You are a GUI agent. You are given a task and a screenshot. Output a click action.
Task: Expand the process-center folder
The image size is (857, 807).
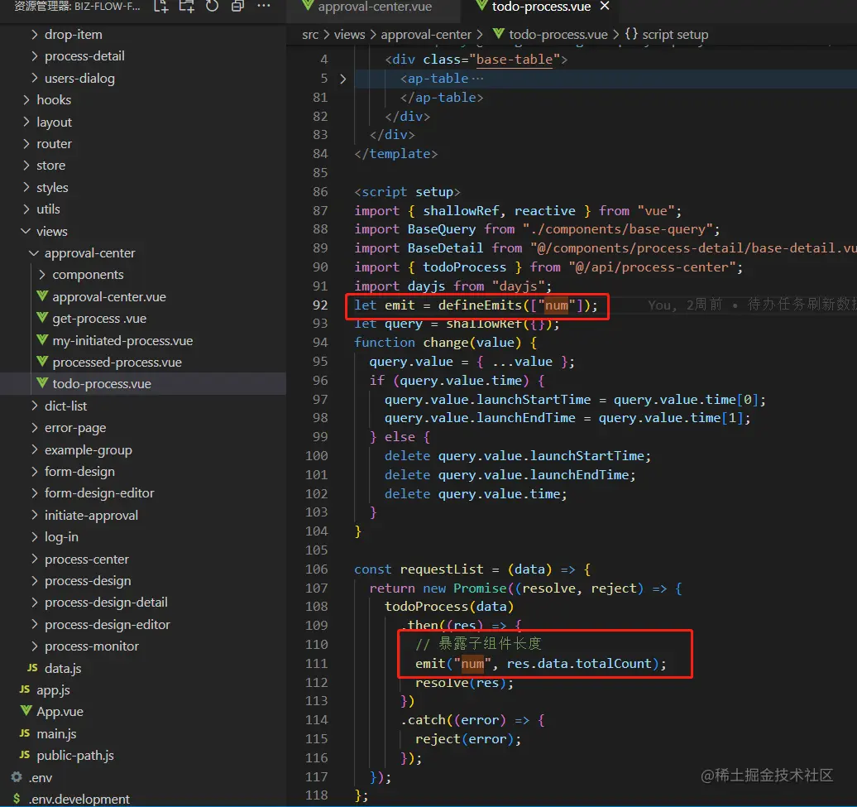point(86,560)
